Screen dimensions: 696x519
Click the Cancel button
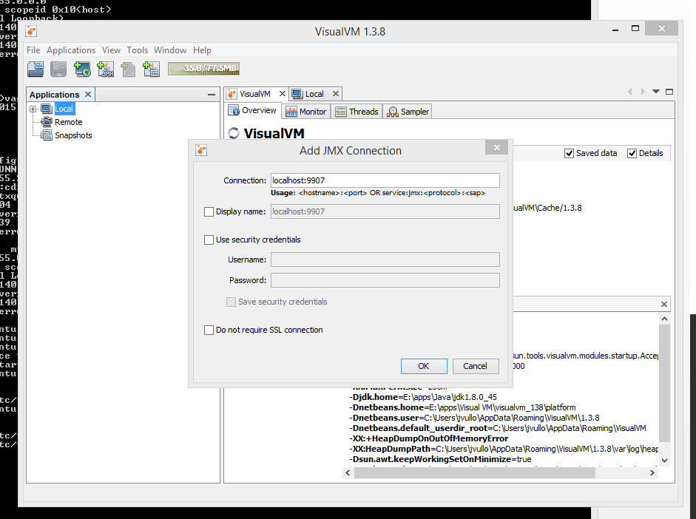tap(475, 366)
